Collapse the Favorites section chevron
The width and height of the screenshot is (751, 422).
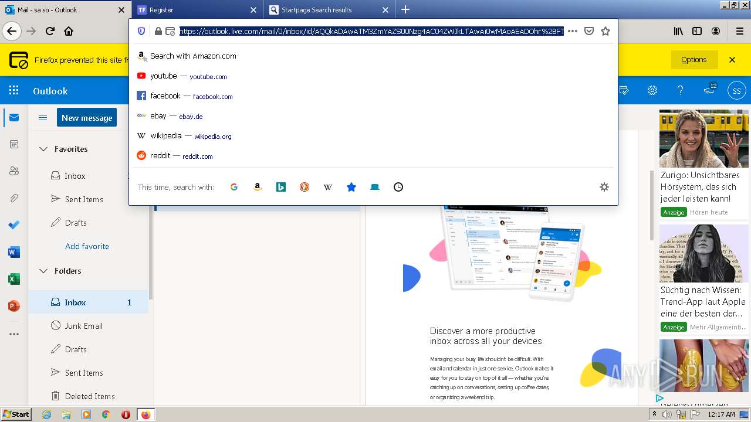pyautogui.click(x=43, y=149)
